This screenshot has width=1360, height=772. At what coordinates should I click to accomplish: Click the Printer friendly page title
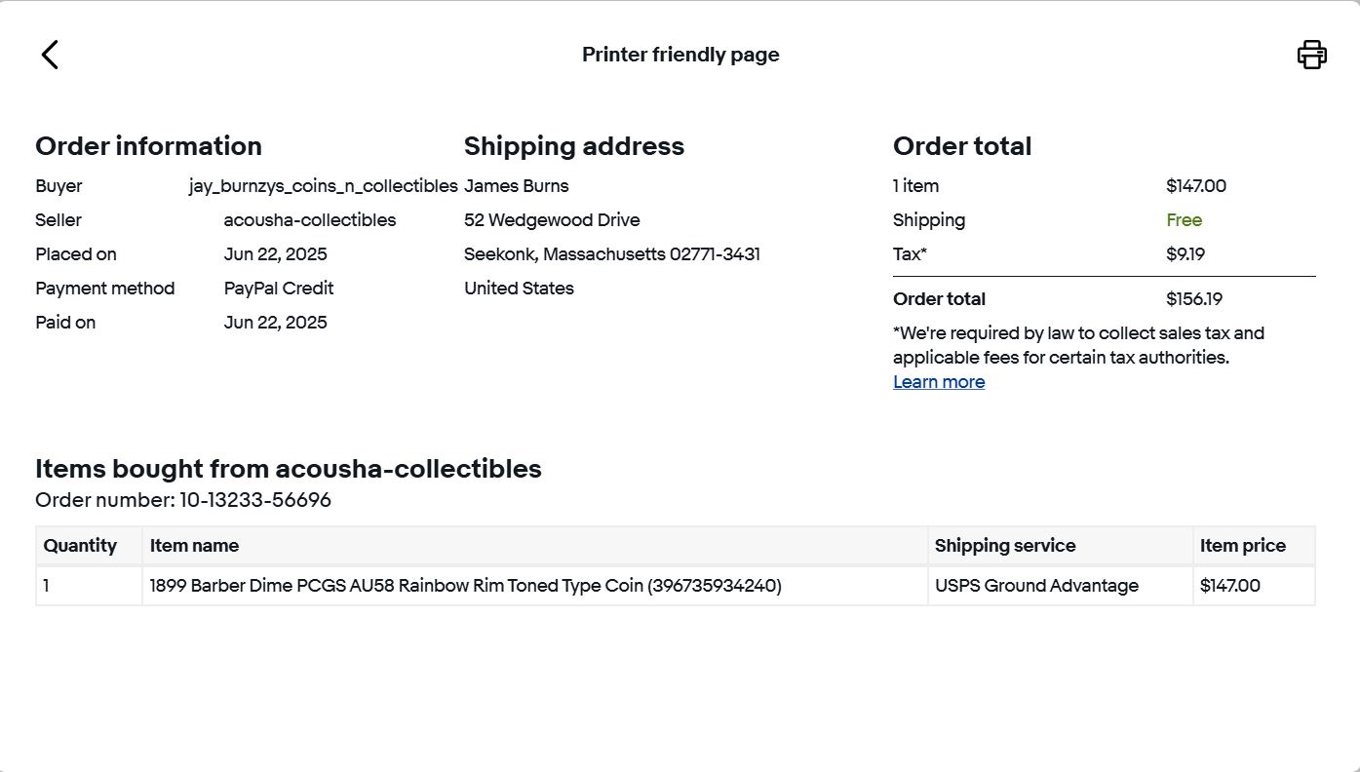[x=680, y=55]
